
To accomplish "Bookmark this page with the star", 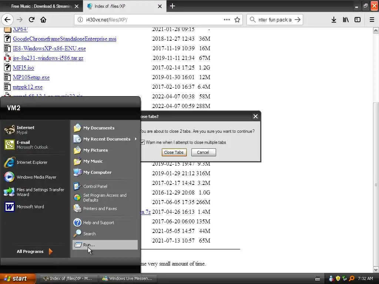I will [237, 20].
